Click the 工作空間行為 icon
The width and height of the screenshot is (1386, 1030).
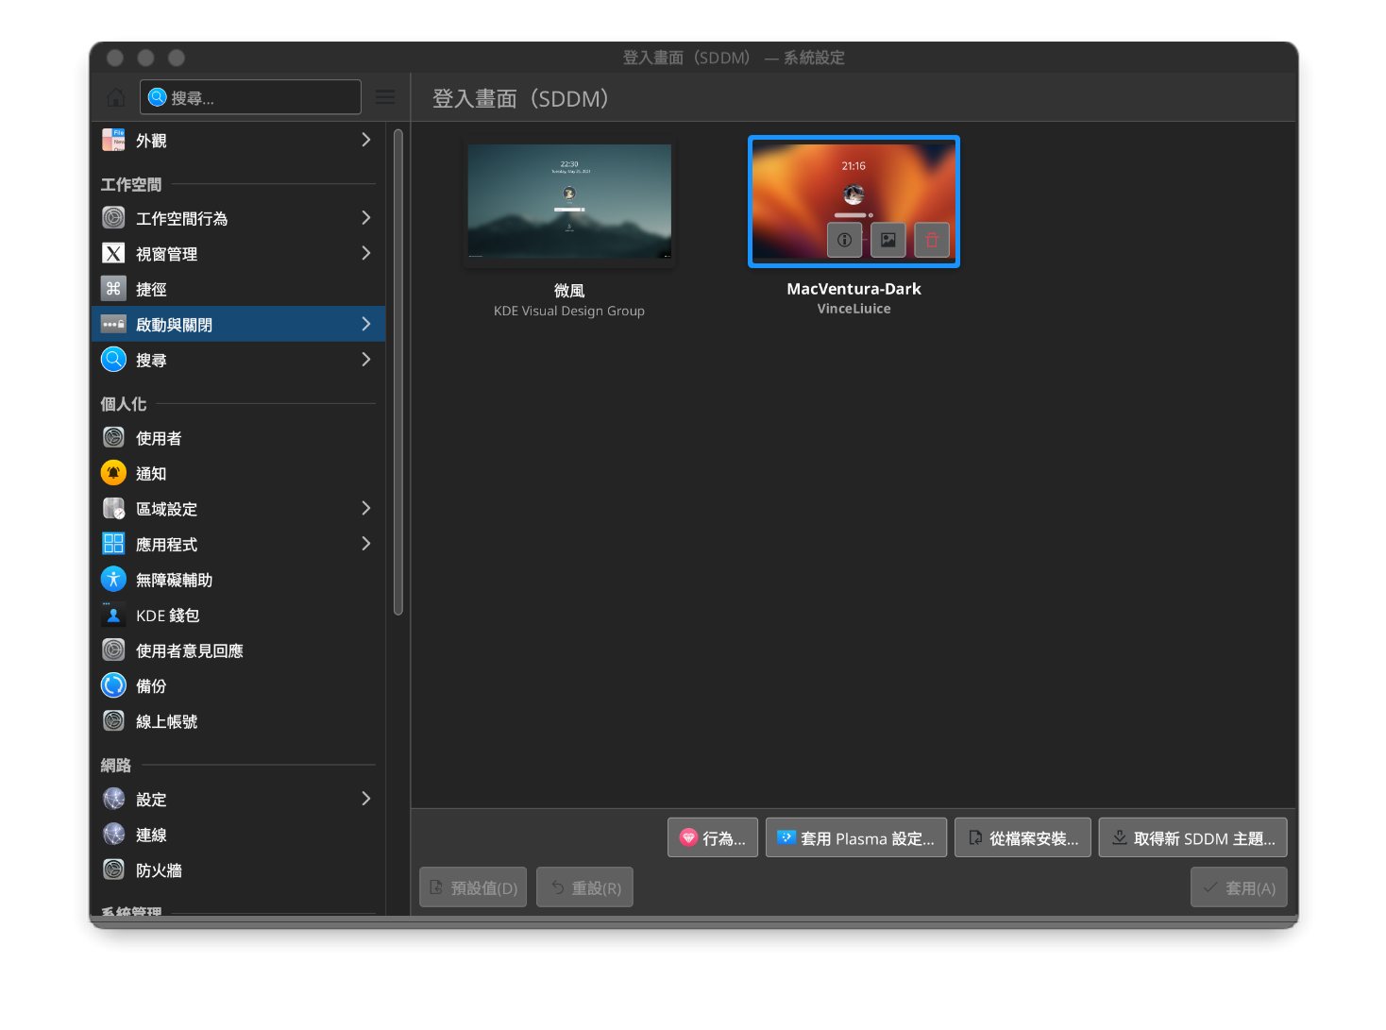pos(113,218)
